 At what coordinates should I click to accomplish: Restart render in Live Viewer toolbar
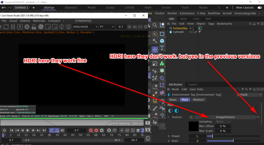point(6,27)
